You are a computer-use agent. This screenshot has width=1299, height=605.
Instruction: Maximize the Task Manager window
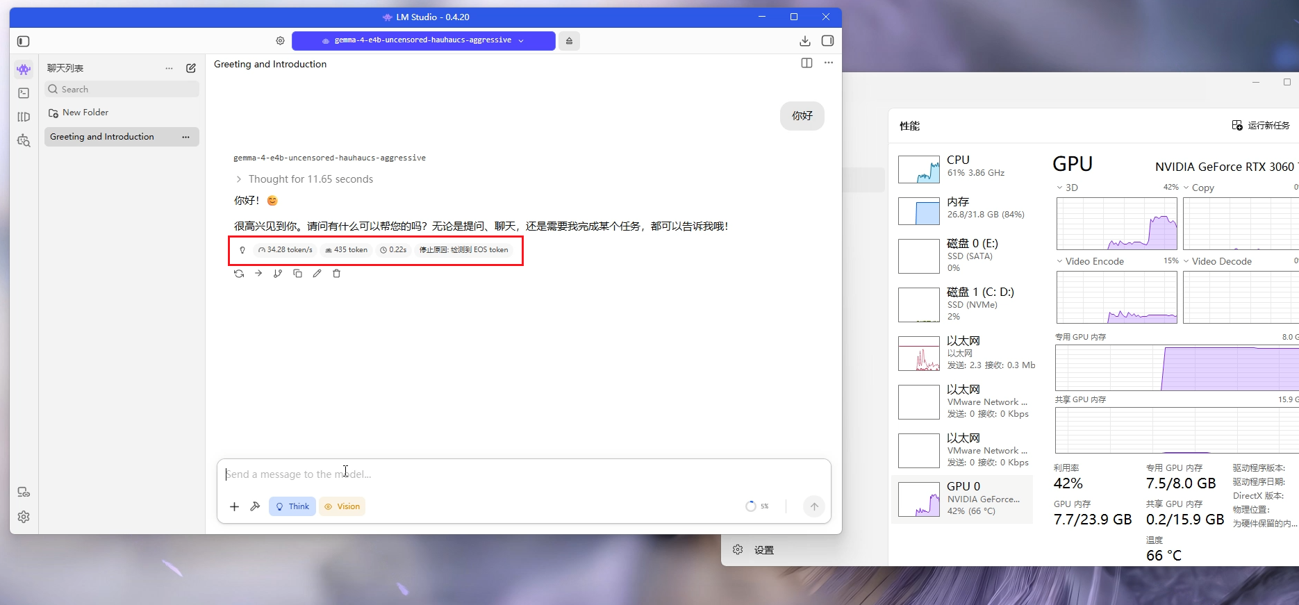tap(1286, 82)
